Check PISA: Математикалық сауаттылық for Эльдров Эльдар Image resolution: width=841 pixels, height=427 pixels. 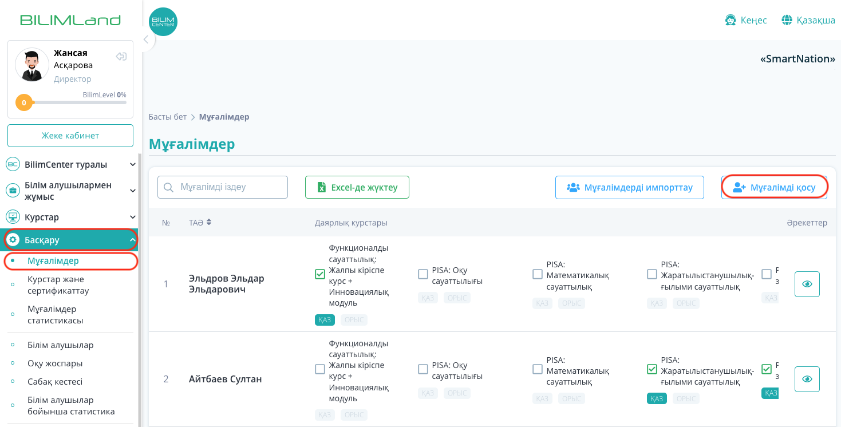538,274
